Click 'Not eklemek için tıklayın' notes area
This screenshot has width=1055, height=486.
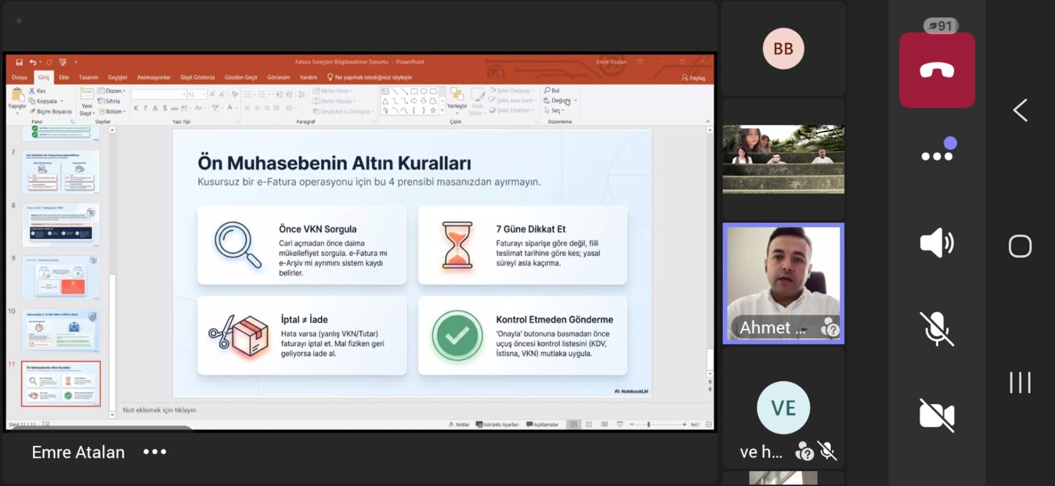pos(159,410)
